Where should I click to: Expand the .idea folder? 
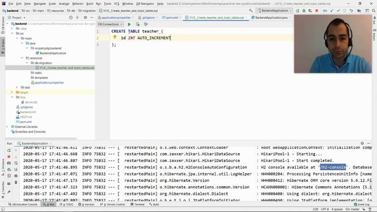[12, 29]
